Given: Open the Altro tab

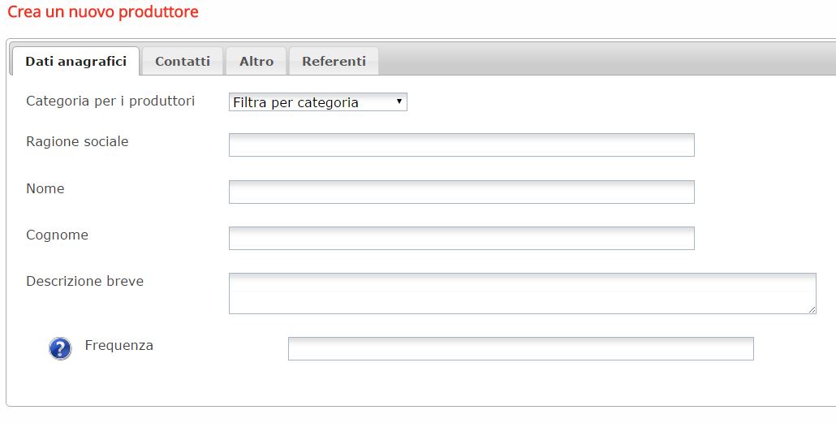Looking at the screenshot, I should pyautogui.click(x=256, y=62).
